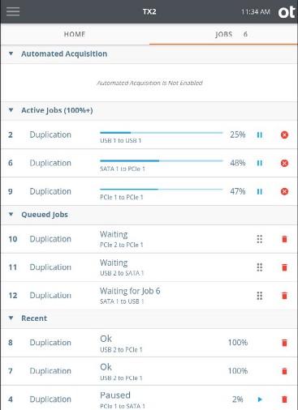Image resolution: width=298 pixels, height=410 pixels.
Task: Open job 9 Duplication label
Action: point(50,191)
